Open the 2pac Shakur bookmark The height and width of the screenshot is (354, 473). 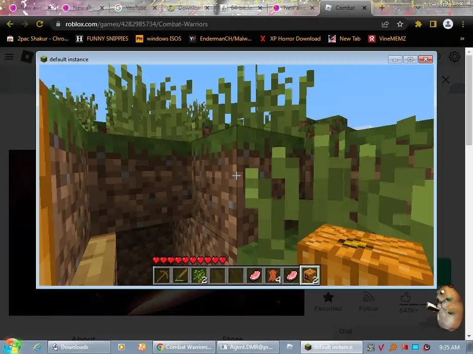point(38,39)
